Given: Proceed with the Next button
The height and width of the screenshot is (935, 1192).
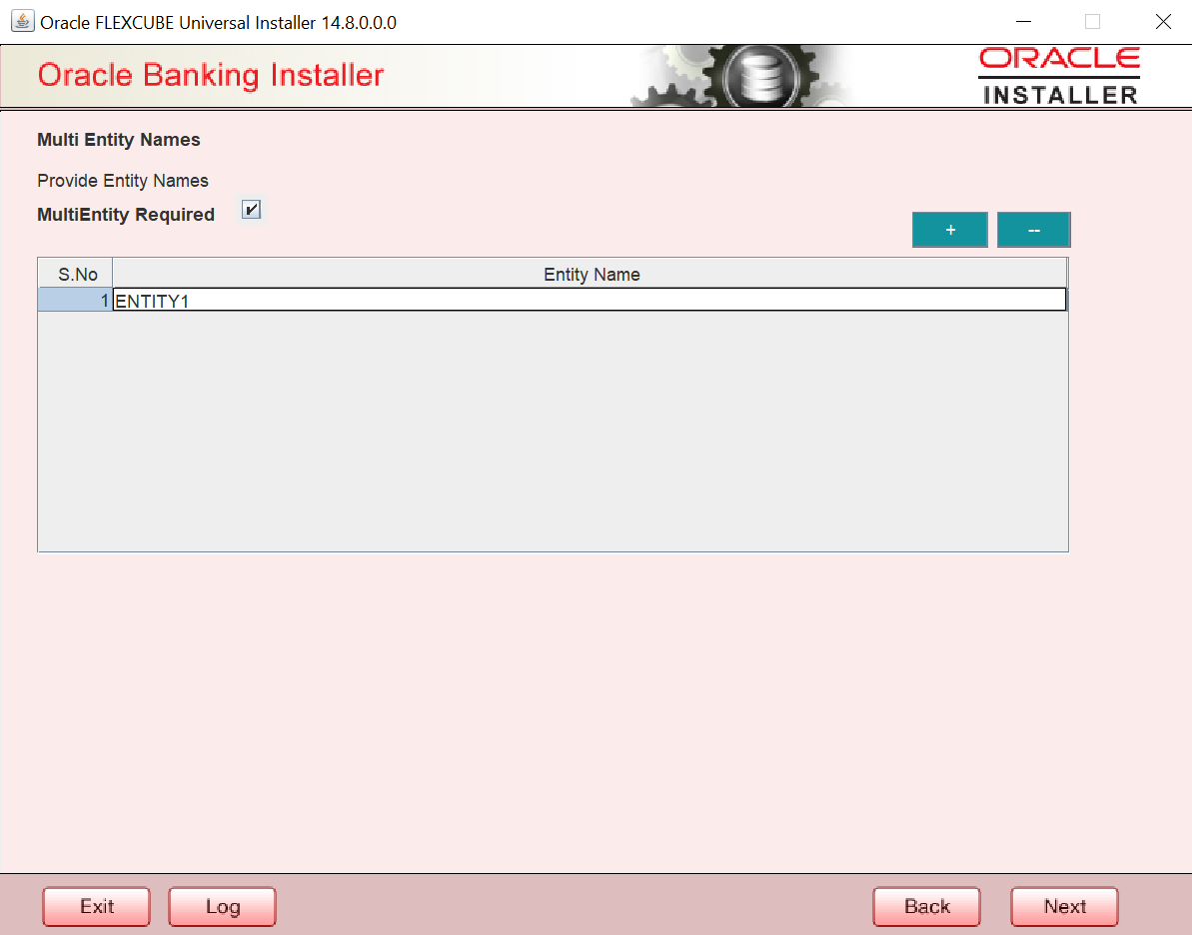Looking at the screenshot, I should (x=1064, y=906).
